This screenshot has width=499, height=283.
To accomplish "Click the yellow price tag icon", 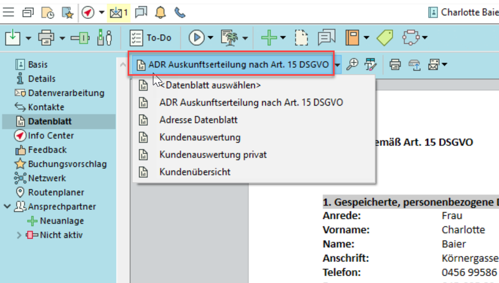I will coord(384,37).
